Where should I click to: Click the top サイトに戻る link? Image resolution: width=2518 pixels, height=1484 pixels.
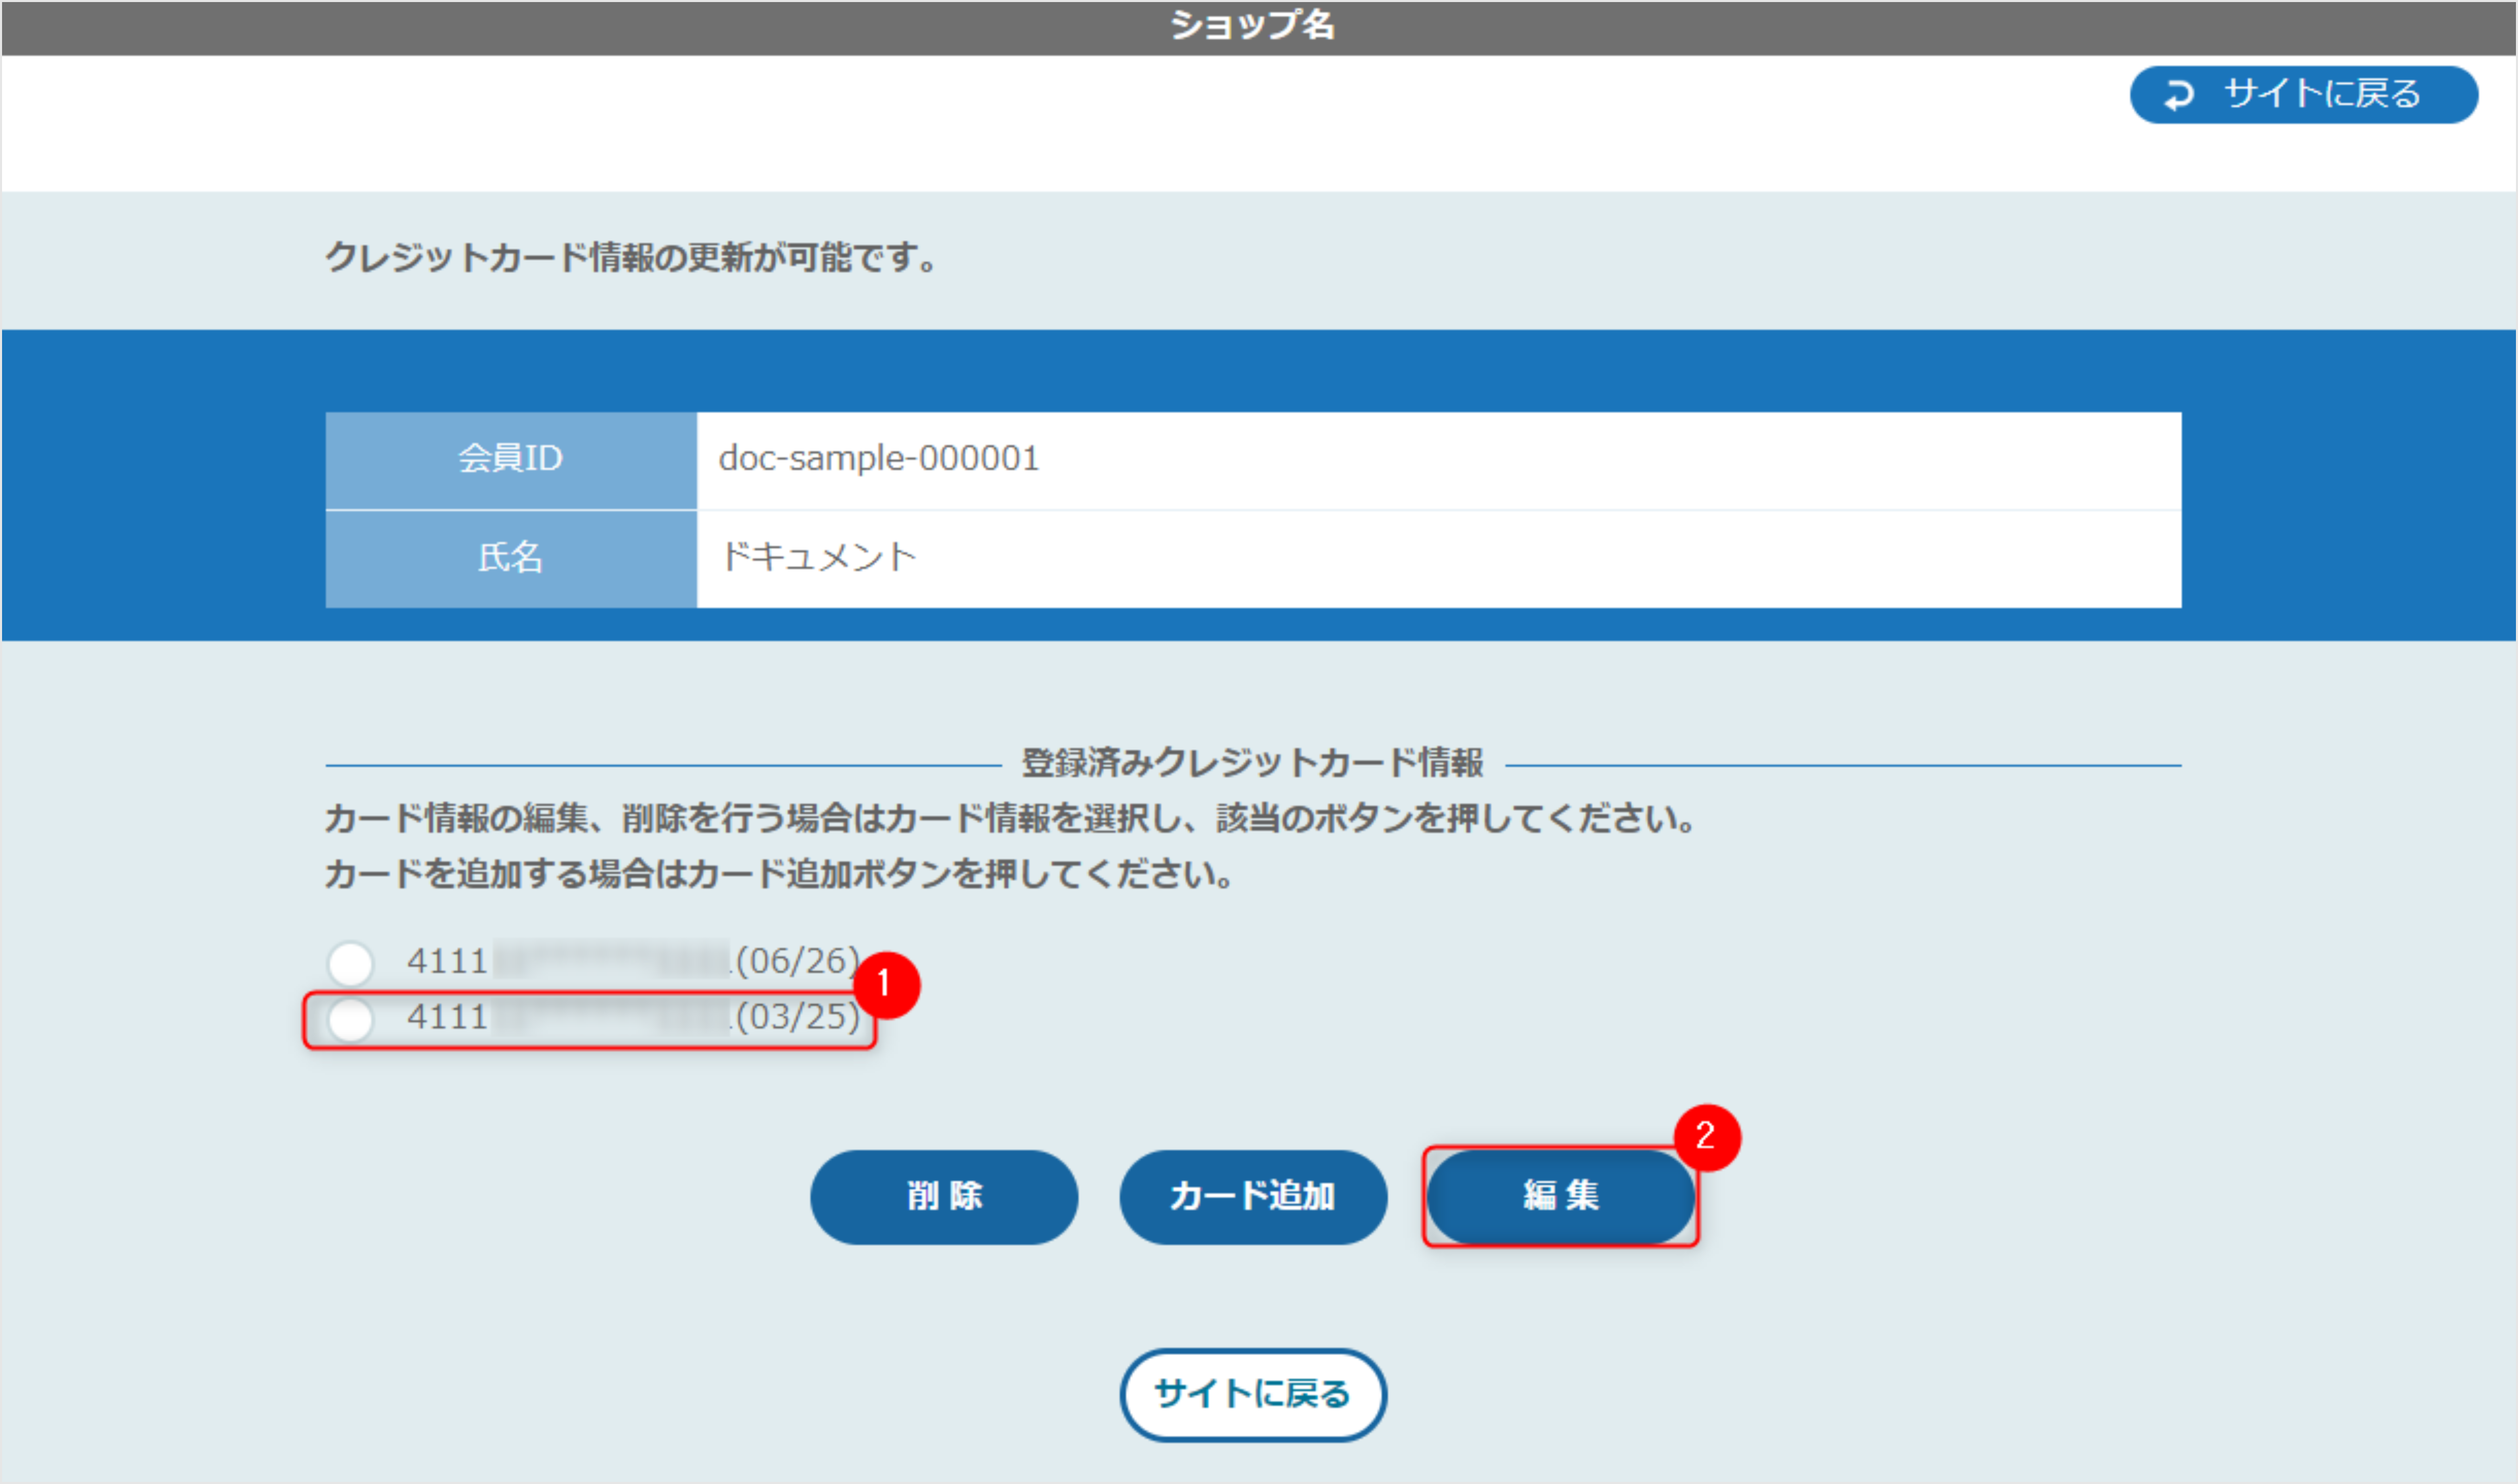tap(2301, 96)
